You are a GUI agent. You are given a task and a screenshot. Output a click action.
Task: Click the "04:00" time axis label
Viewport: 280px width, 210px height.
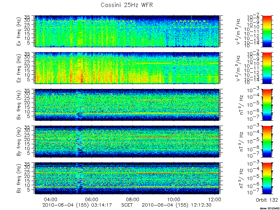click(x=51, y=199)
